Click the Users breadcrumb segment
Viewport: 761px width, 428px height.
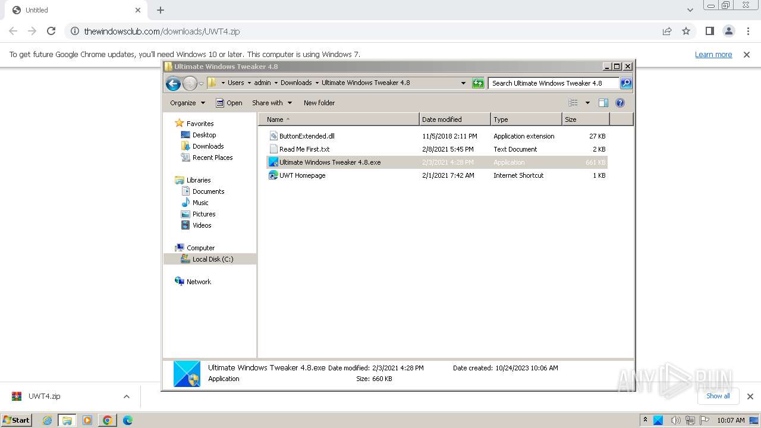[235, 83]
